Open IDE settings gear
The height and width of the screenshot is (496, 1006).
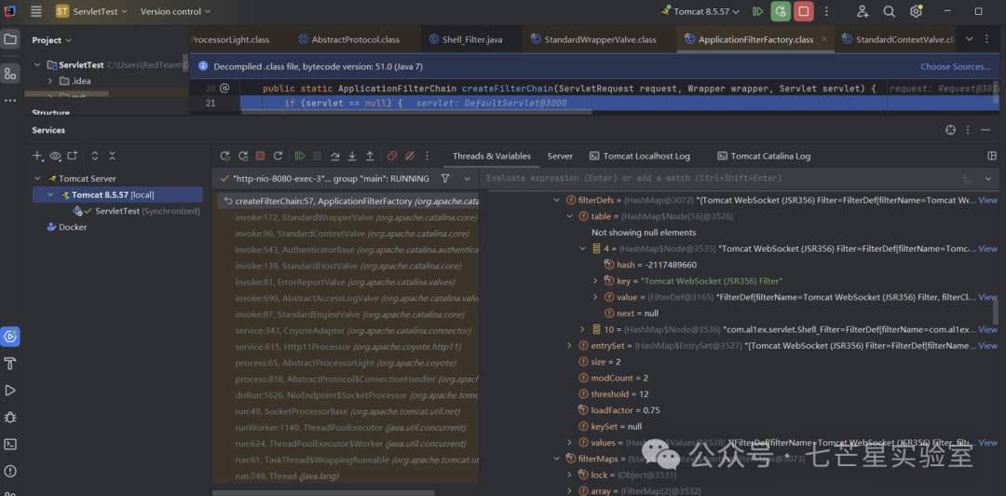tap(916, 11)
